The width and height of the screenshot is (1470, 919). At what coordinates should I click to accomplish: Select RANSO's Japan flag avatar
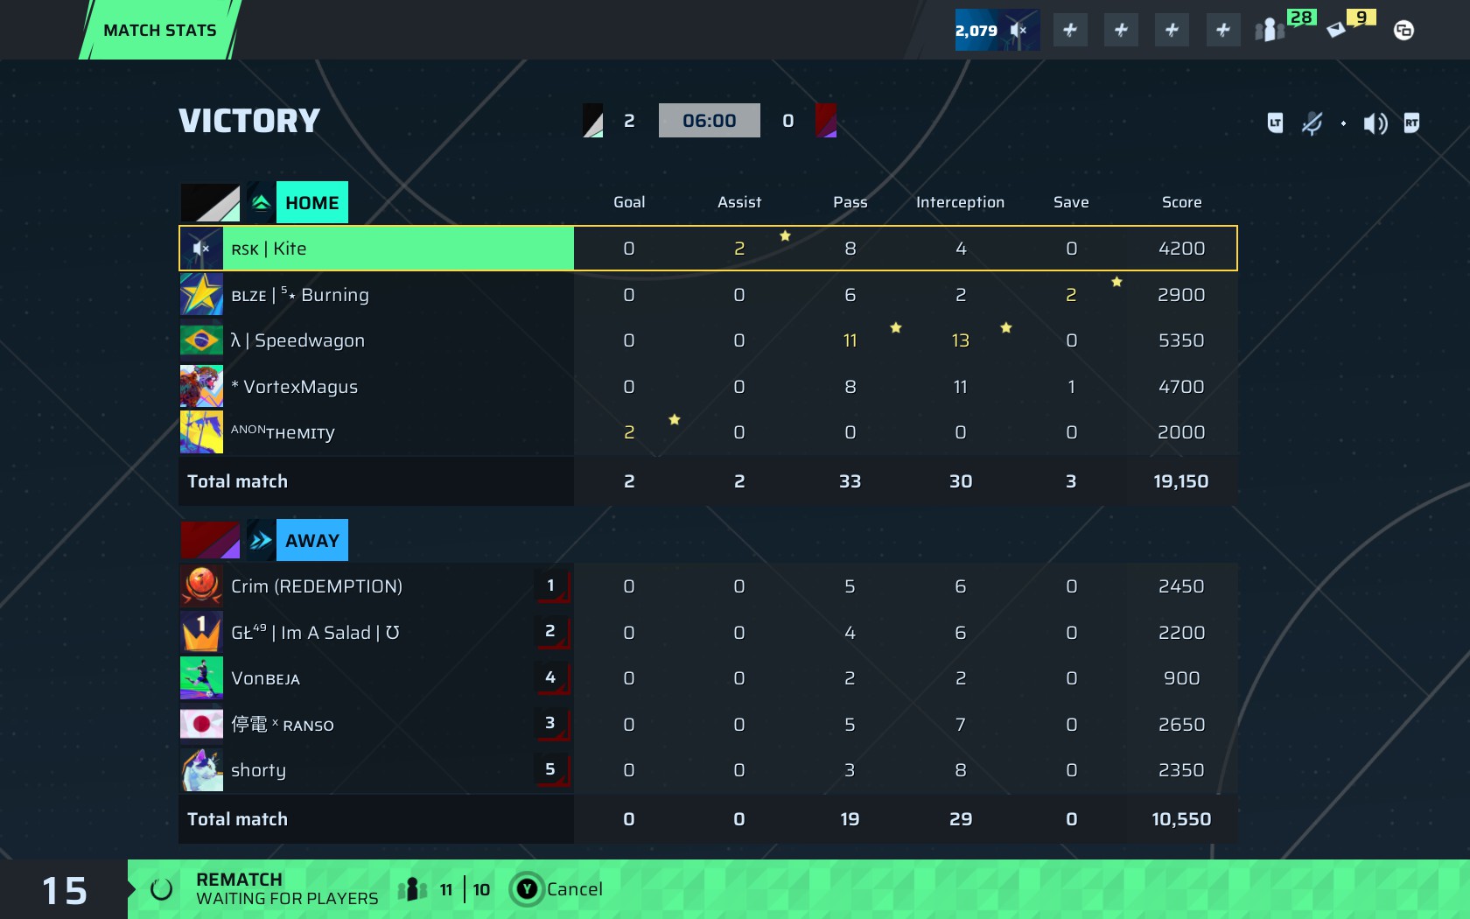pos(201,724)
